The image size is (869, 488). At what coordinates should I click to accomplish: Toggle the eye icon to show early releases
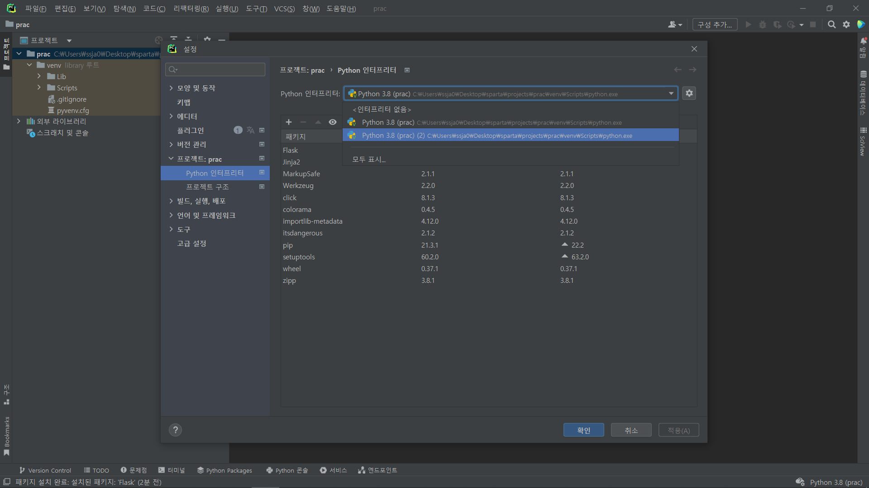(x=333, y=122)
